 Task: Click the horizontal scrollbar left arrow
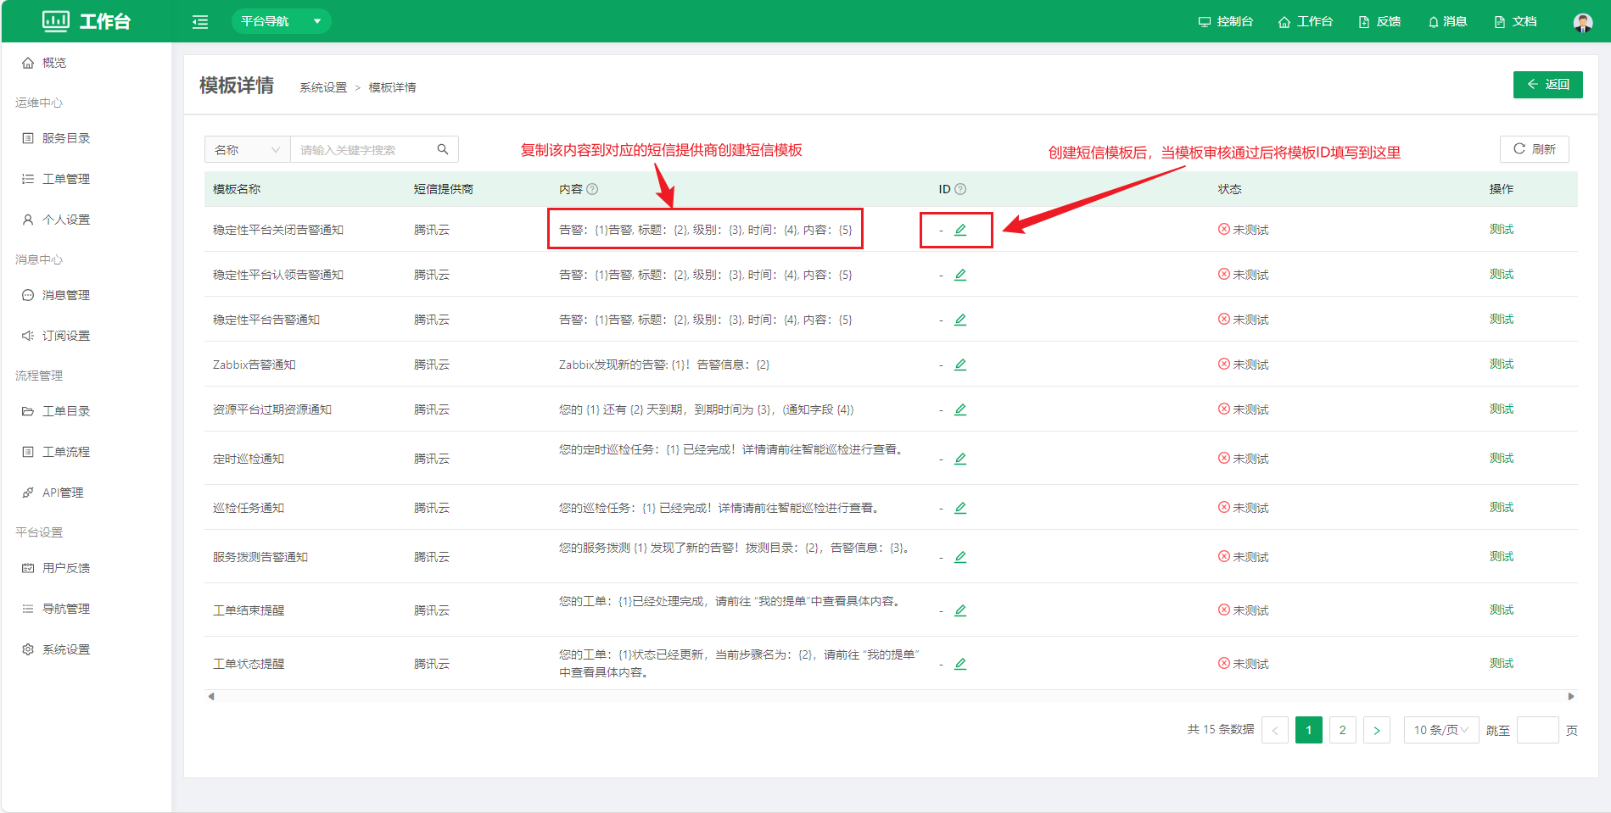click(x=211, y=696)
